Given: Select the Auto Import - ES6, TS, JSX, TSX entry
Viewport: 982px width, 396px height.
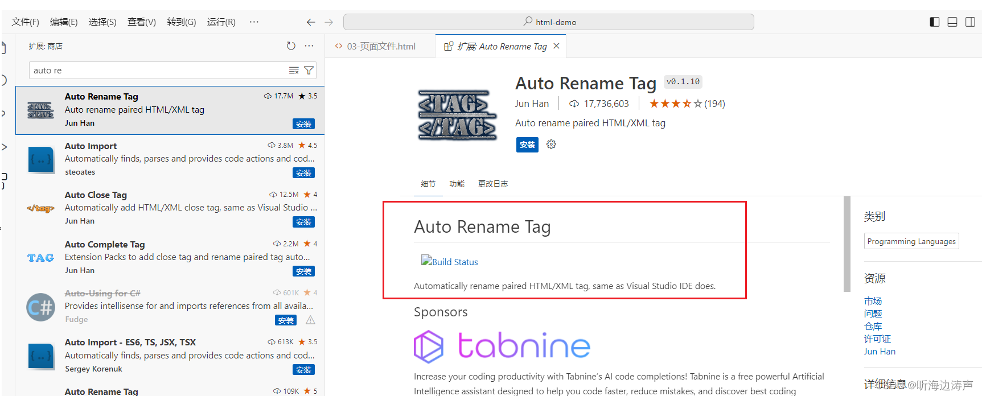Looking at the screenshot, I should pos(170,356).
